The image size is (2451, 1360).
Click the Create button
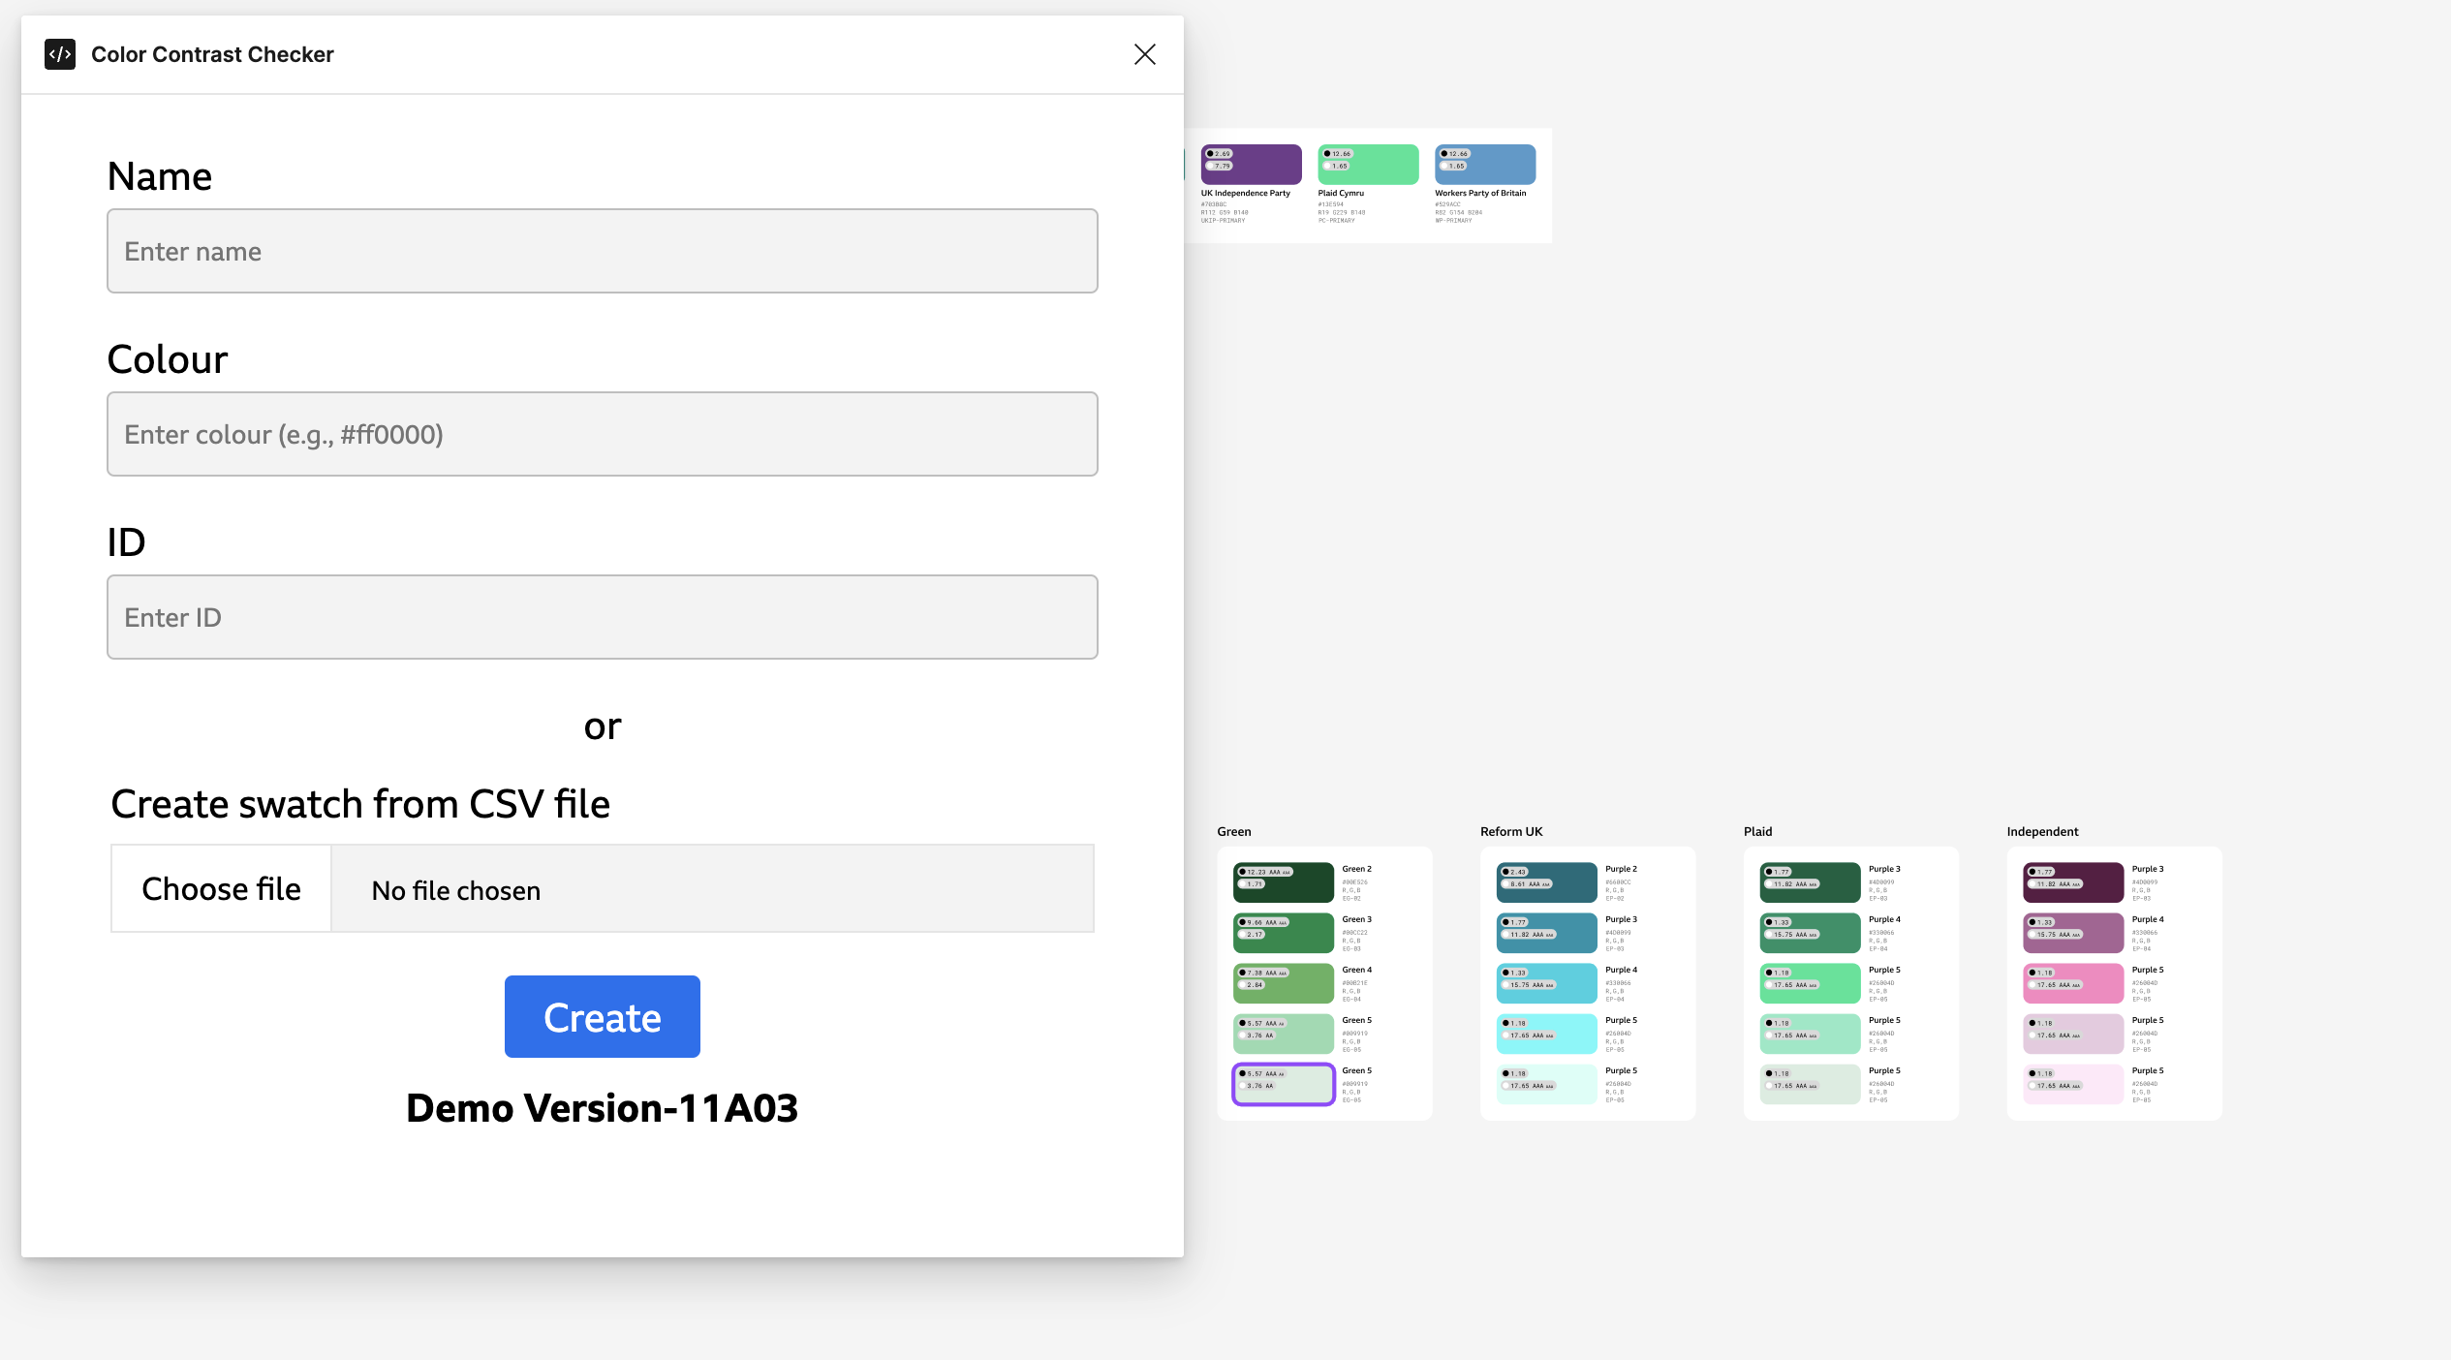click(603, 1017)
